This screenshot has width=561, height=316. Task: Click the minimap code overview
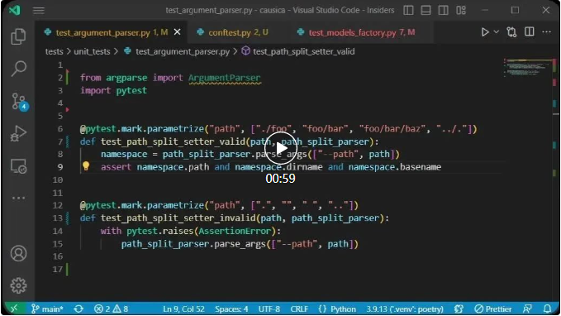point(528,67)
